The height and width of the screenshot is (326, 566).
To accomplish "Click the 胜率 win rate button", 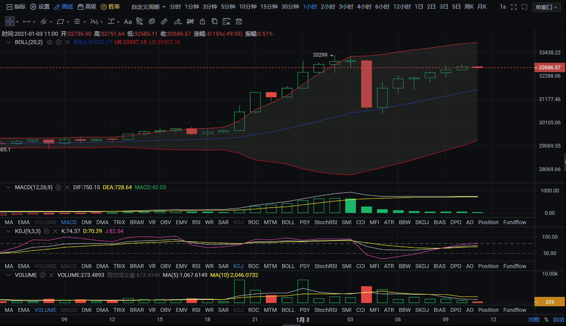I will point(110,7).
